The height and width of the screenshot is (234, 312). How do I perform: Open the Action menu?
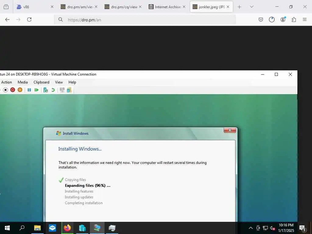[6, 82]
